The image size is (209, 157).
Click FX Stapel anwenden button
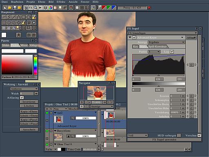coord(164,139)
